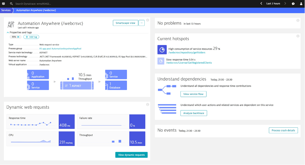Click View service flow button
Screen dimensions: 305x165
[194, 94]
